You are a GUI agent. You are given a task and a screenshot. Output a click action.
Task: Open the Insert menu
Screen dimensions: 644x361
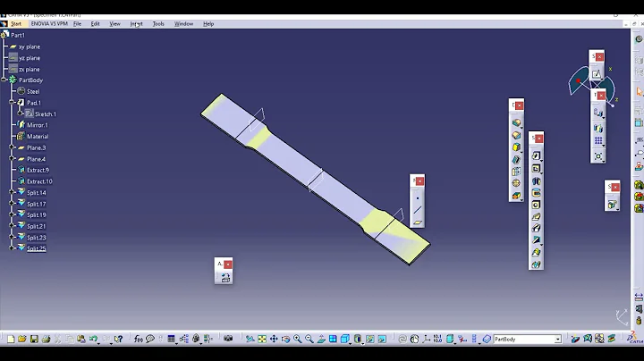tap(136, 24)
